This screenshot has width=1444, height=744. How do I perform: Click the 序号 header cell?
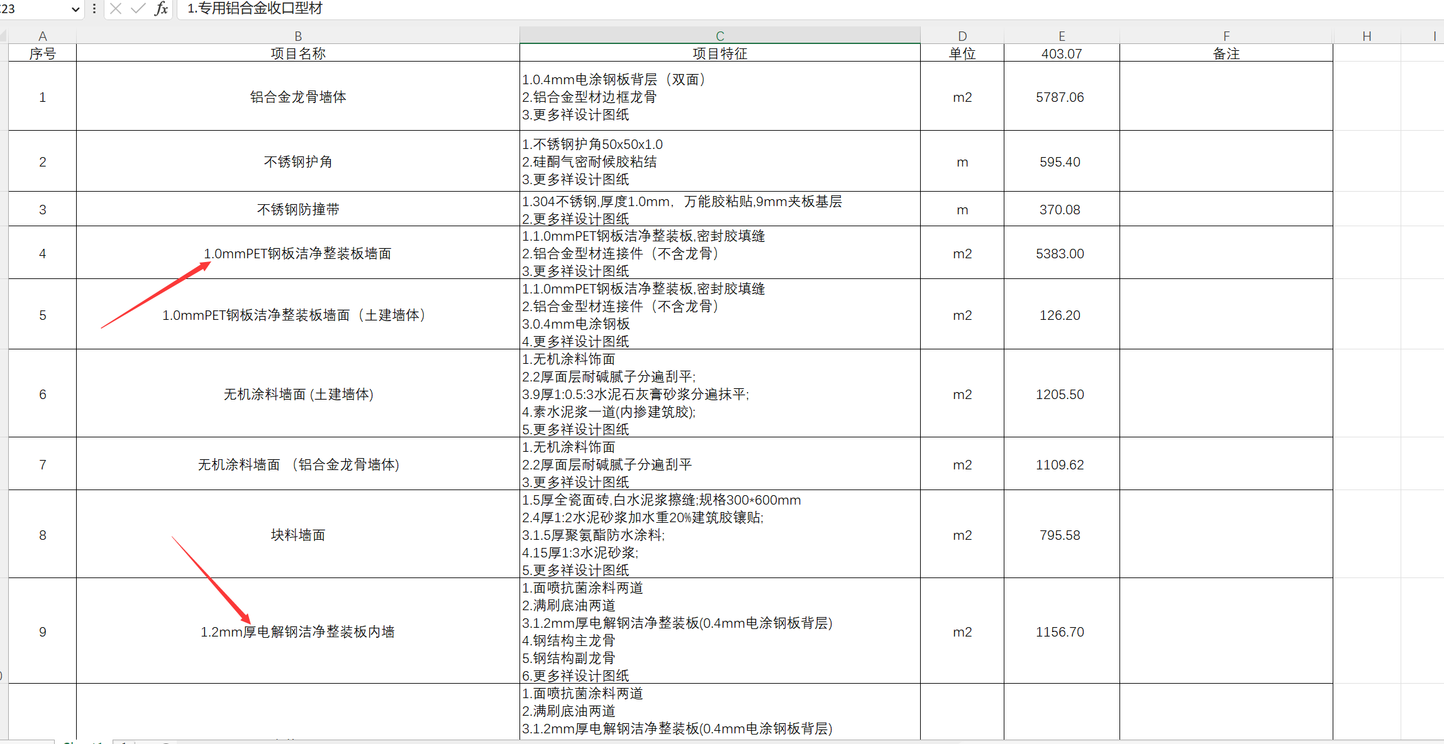pos(42,53)
